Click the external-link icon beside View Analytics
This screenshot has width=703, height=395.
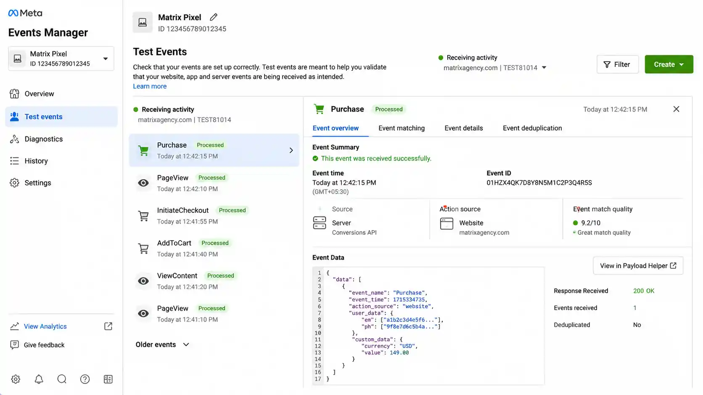click(x=108, y=326)
